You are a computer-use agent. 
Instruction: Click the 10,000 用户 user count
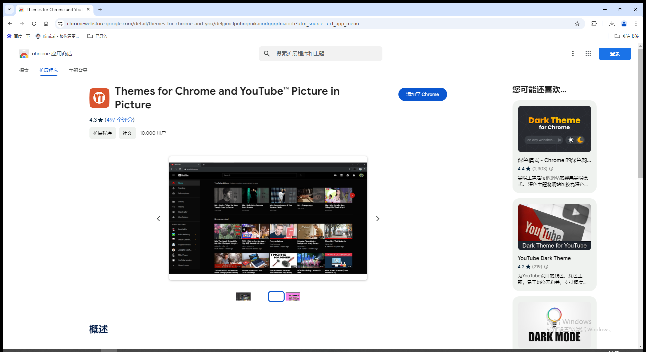click(x=153, y=133)
